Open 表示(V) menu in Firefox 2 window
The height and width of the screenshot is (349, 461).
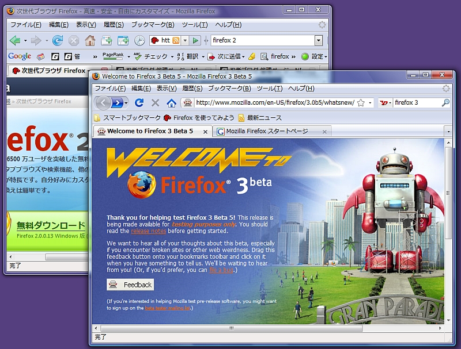pyautogui.click(x=86, y=25)
